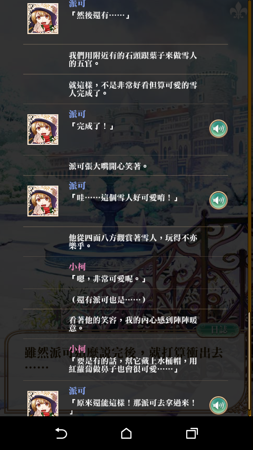Play voice for 「哇……這個雪人好可愛唷!」 line
The height and width of the screenshot is (450, 253).
tap(219, 200)
